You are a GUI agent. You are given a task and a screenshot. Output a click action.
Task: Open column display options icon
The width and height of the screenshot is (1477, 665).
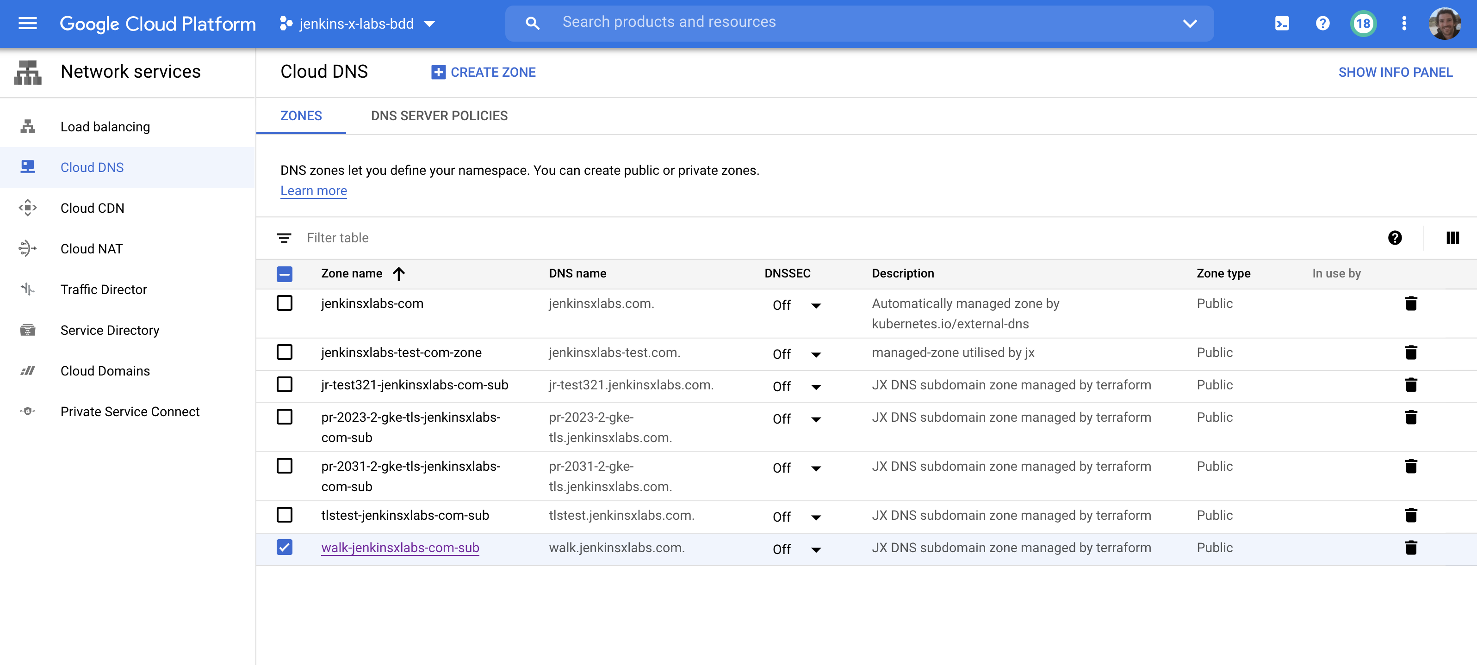click(1452, 238)
